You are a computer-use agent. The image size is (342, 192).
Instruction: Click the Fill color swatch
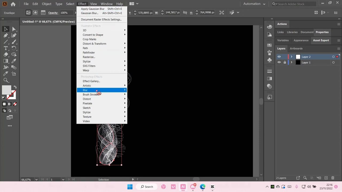[7, 90]
